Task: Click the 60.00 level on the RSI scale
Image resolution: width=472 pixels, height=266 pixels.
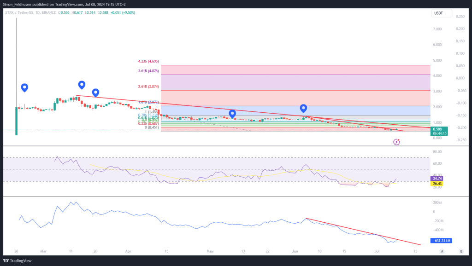Action: tap(437, 163)
